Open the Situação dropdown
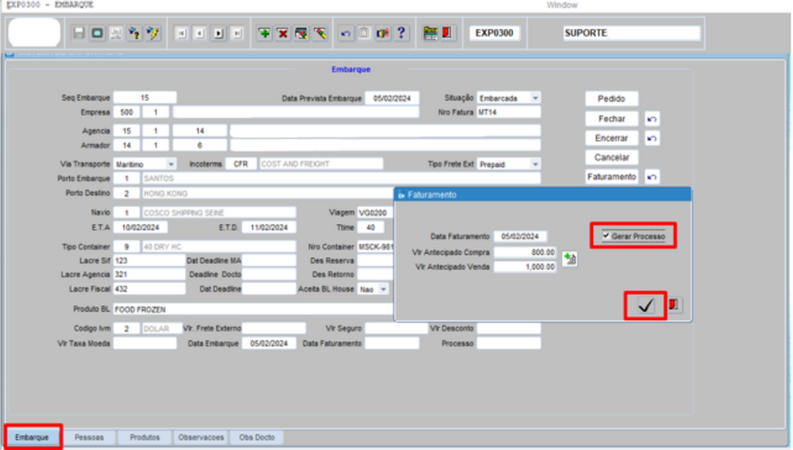This screenshot has width=793, height=450. pos(535,98)
